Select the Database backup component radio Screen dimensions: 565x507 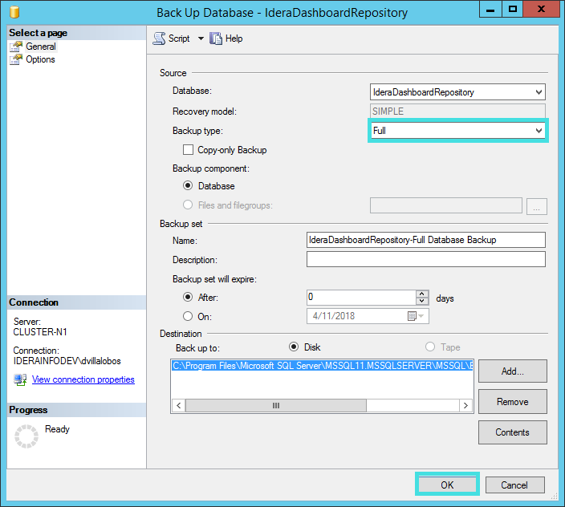(188, 186)
